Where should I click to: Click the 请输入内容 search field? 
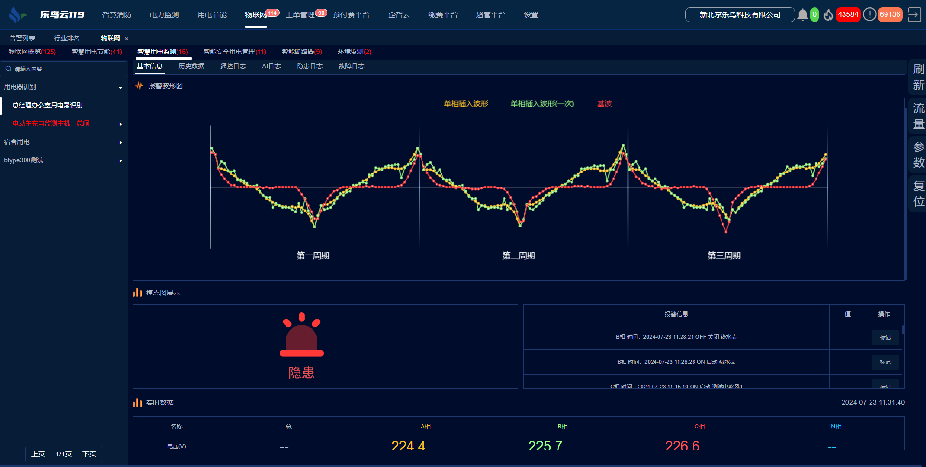tap(68, 69)
